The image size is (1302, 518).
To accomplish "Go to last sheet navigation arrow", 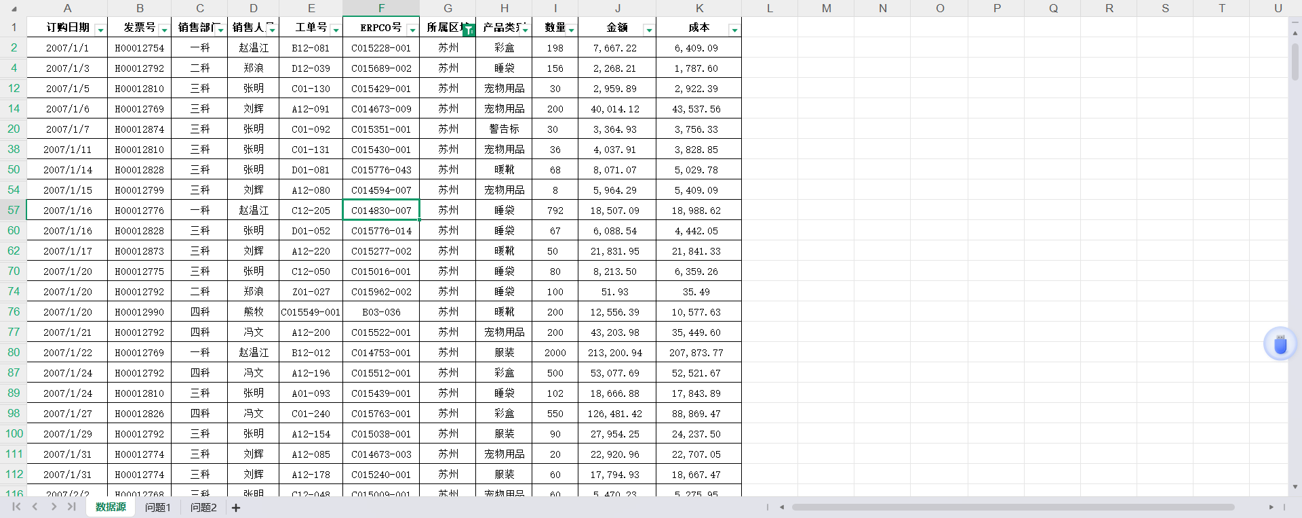I will 72,506.
